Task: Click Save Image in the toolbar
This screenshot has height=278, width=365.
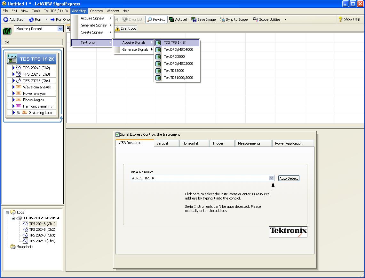Action: point(203,19)
